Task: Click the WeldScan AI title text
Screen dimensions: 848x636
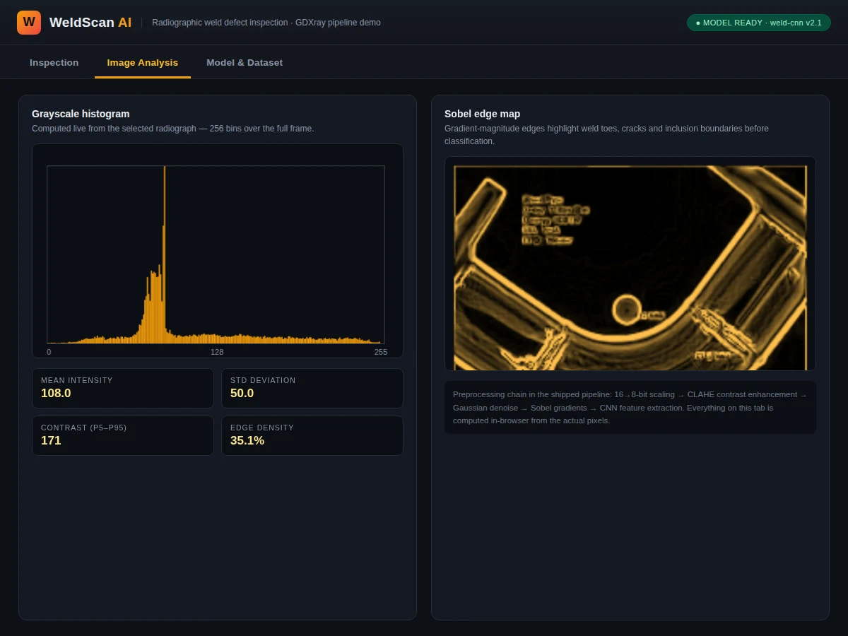Action: pyautogui.click(x=90, y=23)
